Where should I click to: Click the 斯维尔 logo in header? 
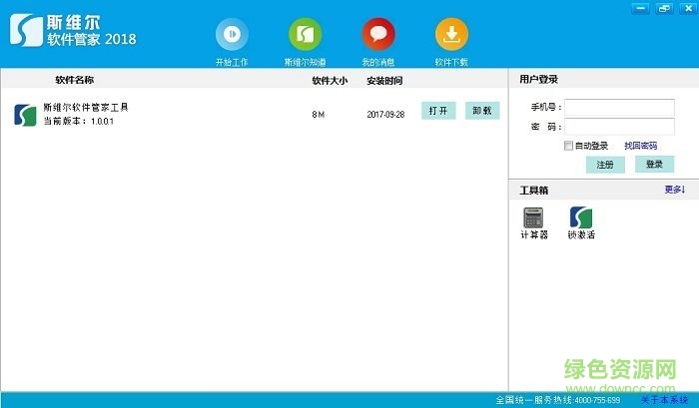[x=26, y=30]
